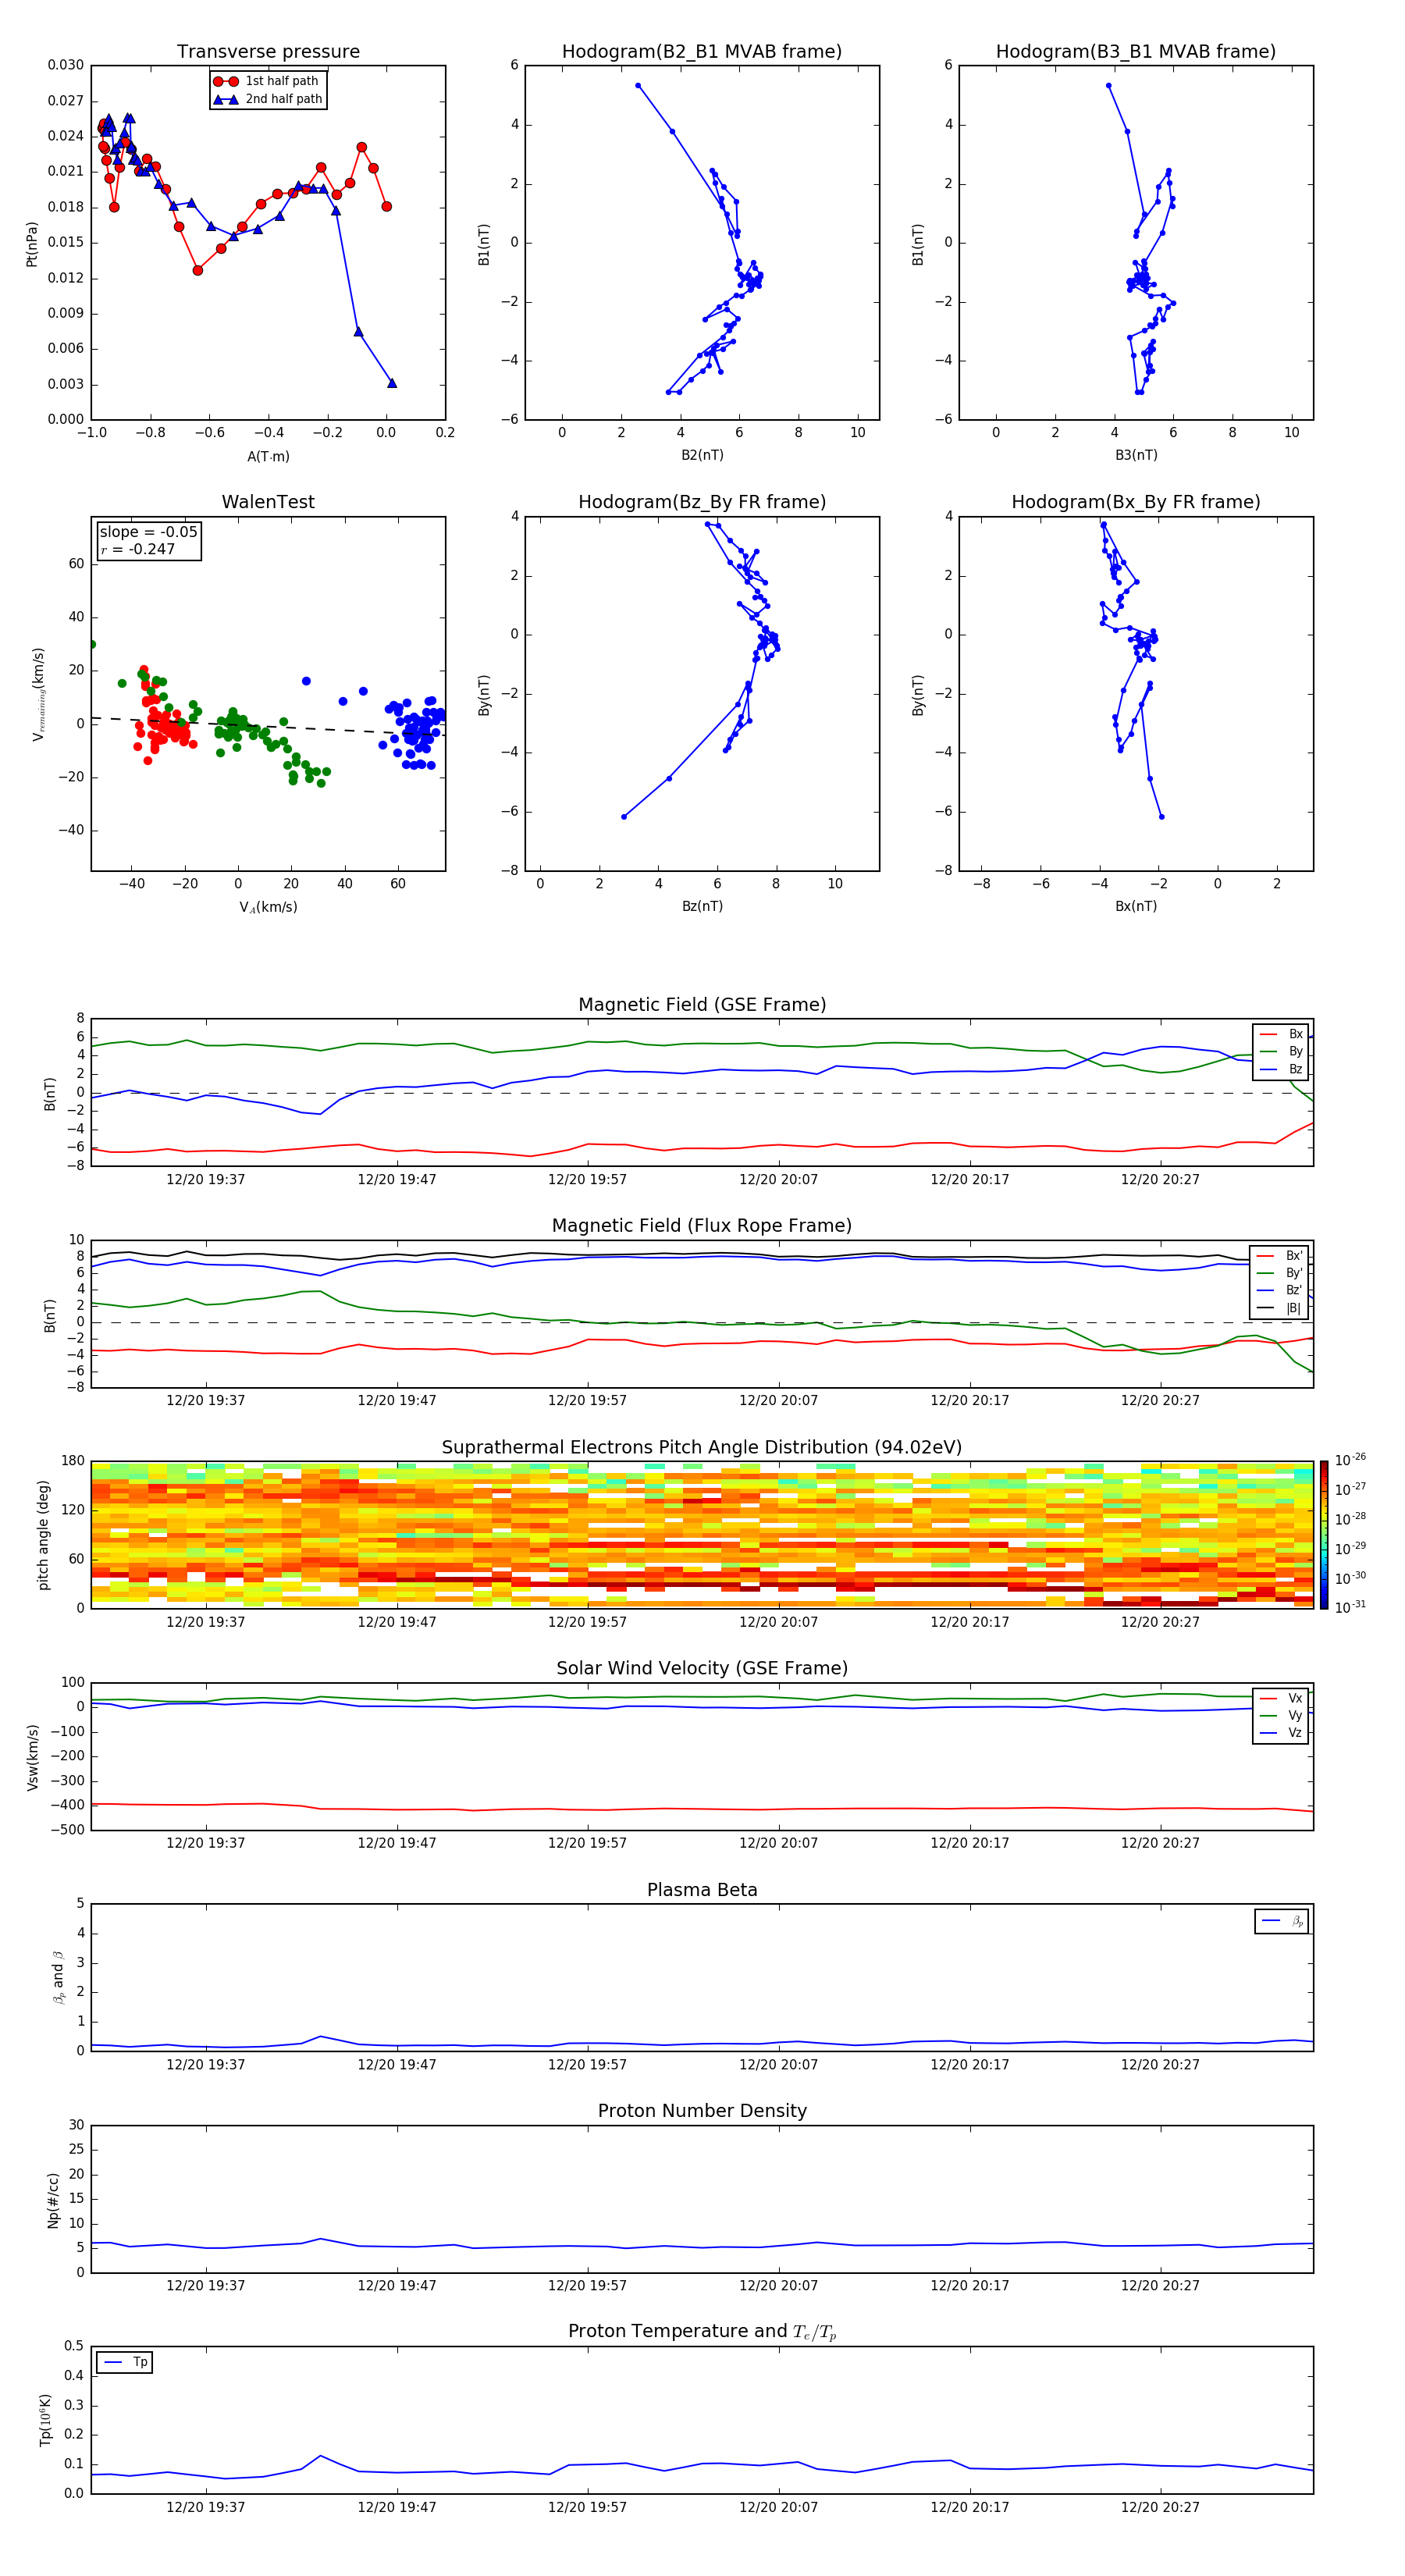Screen dimensions: 1405x2576
Task: Click the "Bz(nT)" x-axis label
Action: (702, 906)
